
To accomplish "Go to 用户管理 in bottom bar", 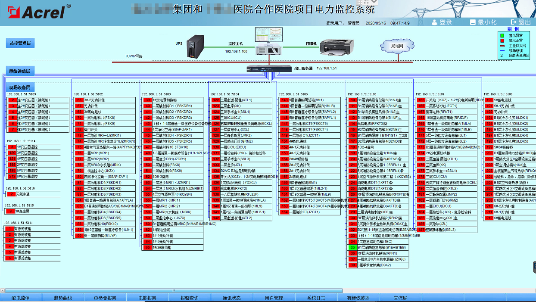I will tap(274, 298).
